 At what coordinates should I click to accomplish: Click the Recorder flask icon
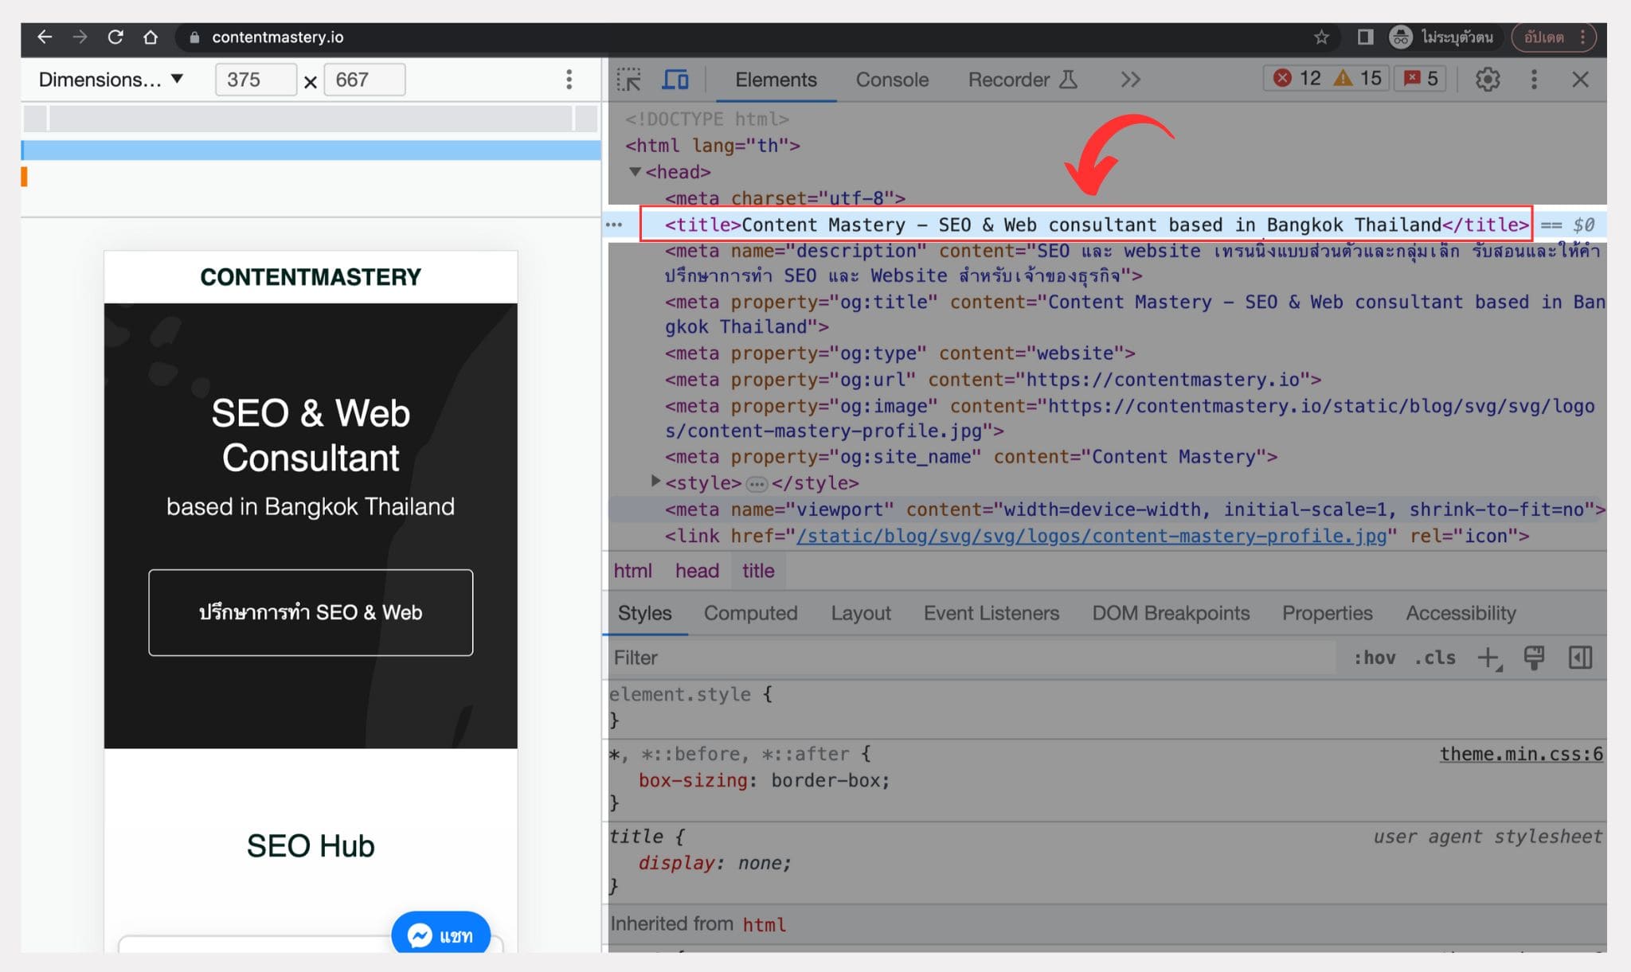point(1068,80)
